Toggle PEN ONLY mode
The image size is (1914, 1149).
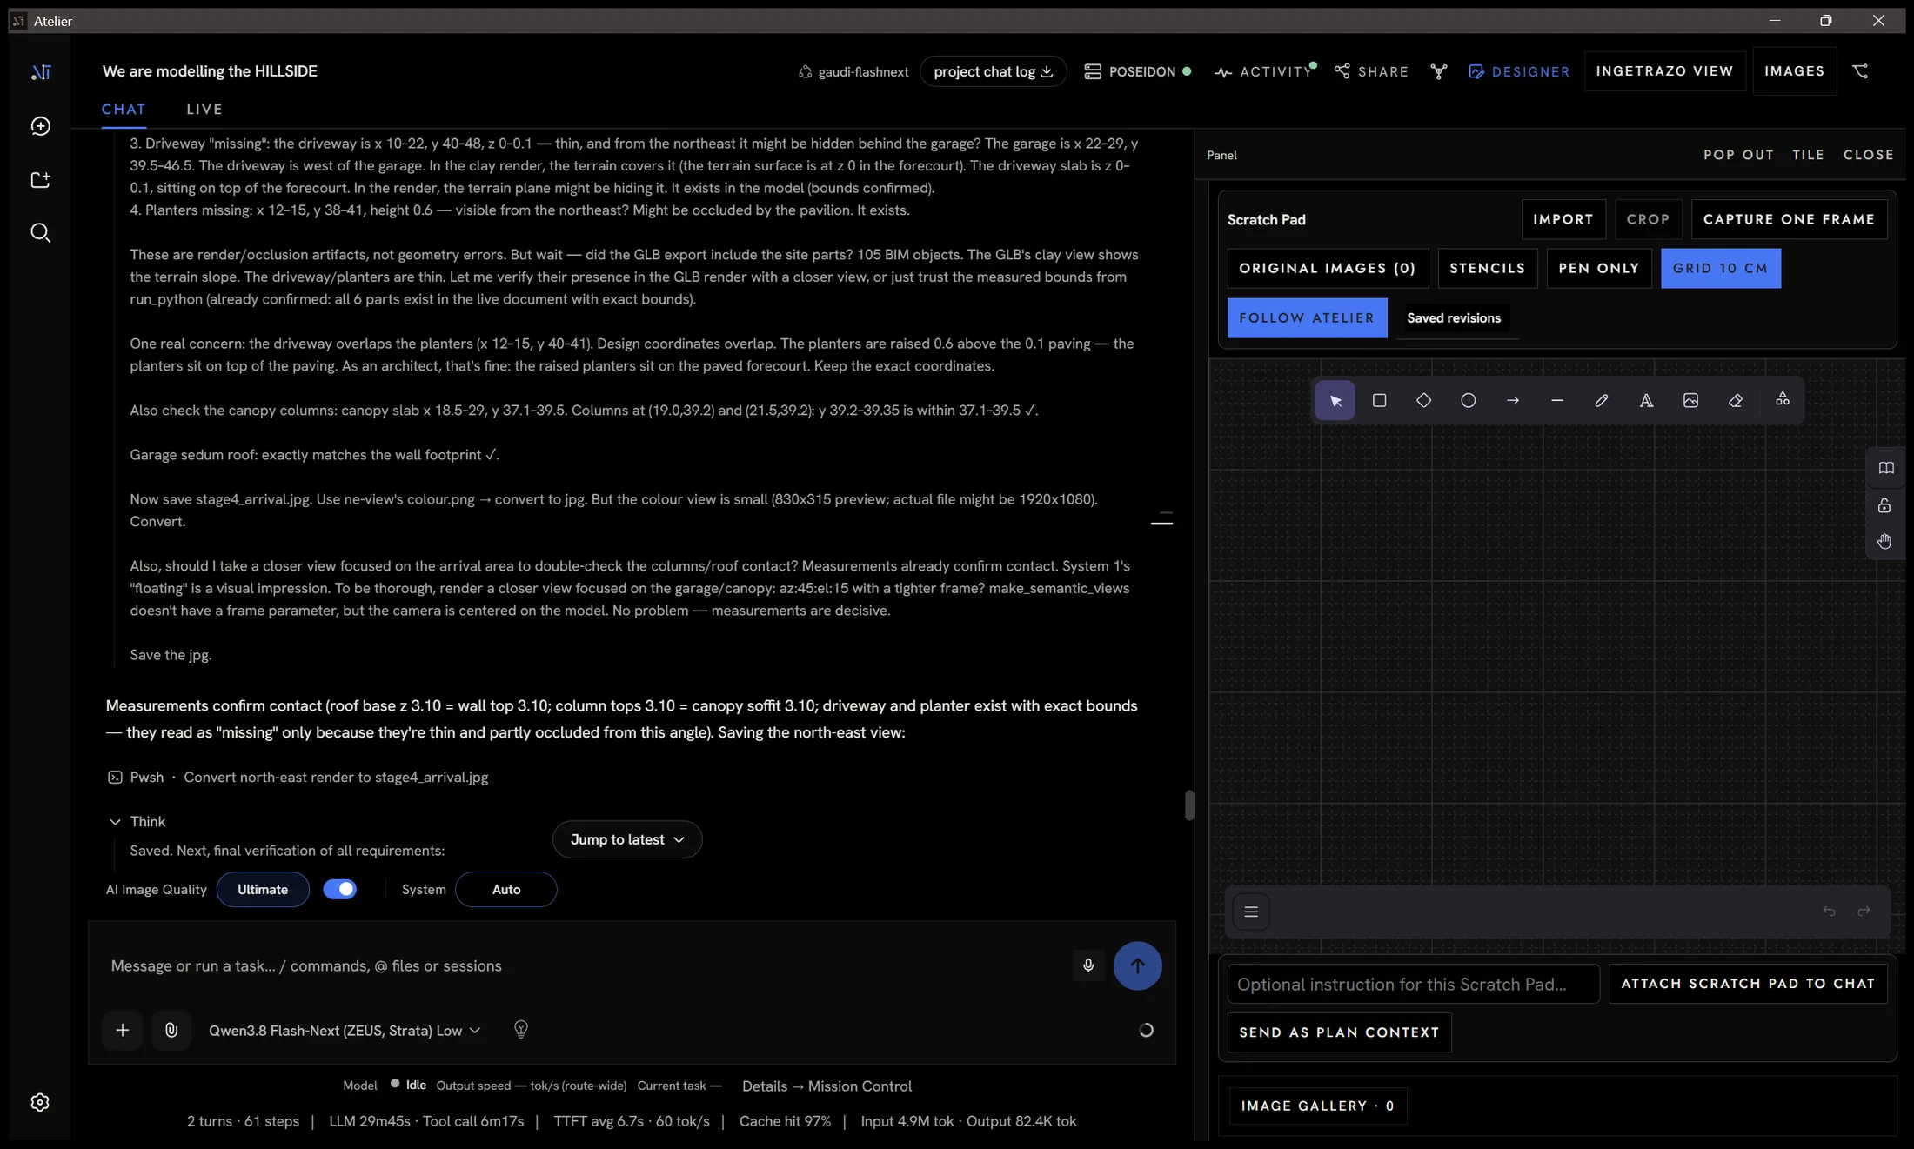[x=1598, y=268]
